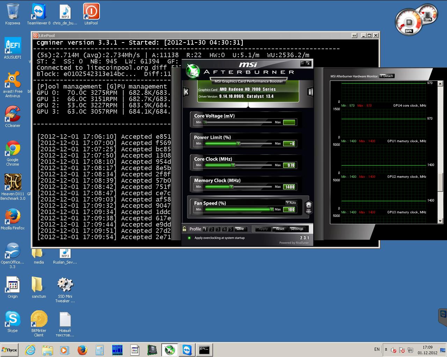Select Afterburner profile slot 1
The height and width of the screenshot is (357, 447).
[205, 229]
